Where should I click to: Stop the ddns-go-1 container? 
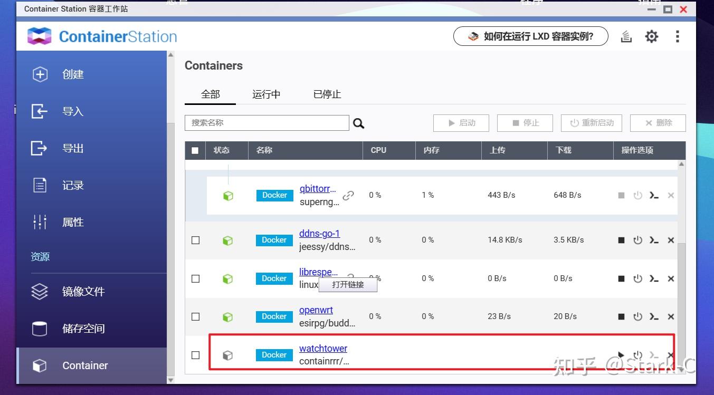[622, 240]
